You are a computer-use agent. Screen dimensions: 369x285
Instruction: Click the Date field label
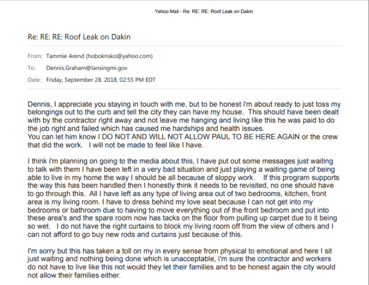pos(34,80)
